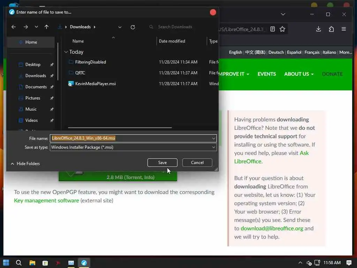
Task: Open the More languages link
Action: tap(345, 52)
